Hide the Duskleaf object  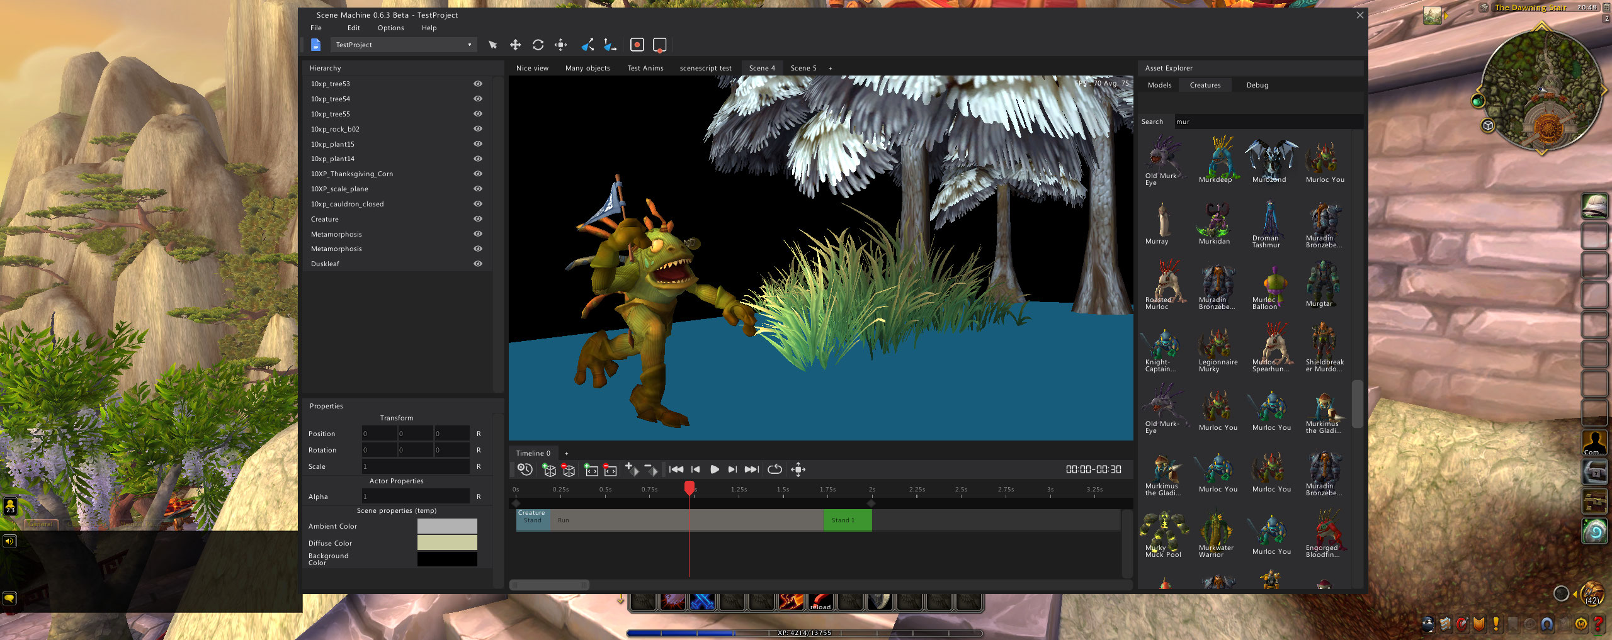point(478,264)
